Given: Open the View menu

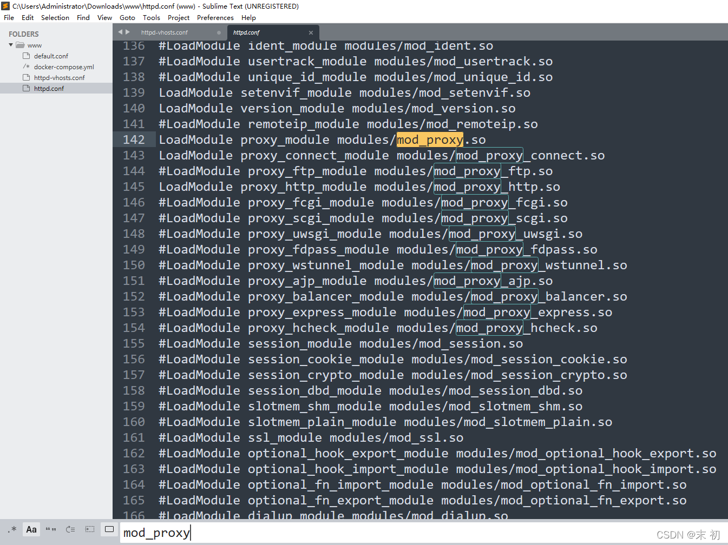Looking at the screenshot, I should click(104, 18).
